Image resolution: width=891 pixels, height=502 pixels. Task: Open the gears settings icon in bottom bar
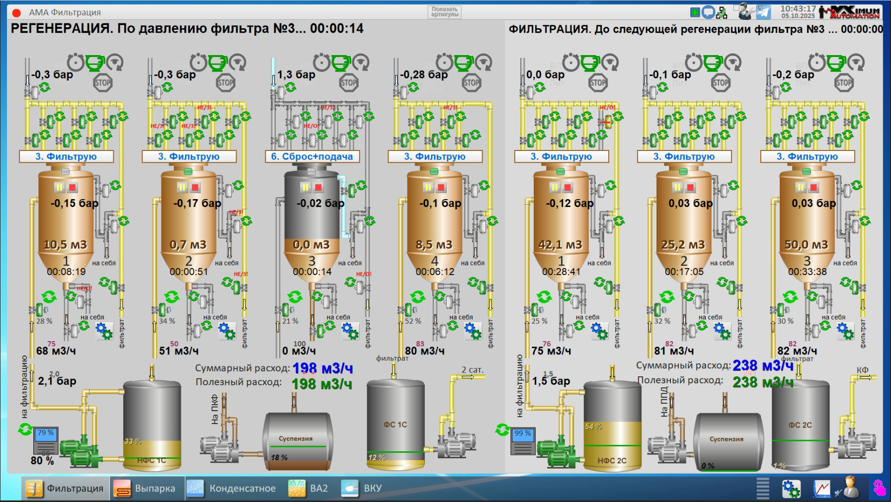click(x=791, y=489)
